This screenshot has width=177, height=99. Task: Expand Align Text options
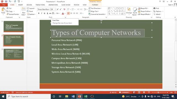tap(94, 11)
